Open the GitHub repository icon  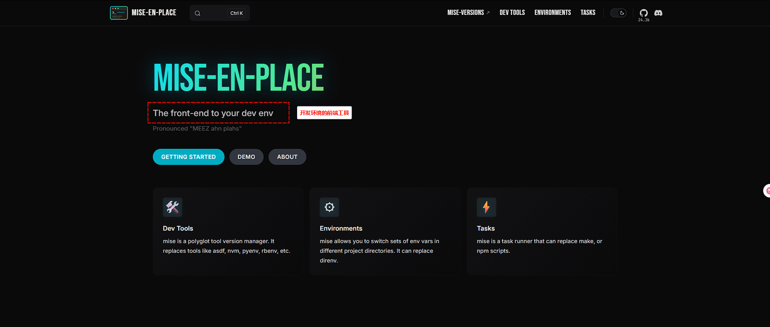coord(643,12)
